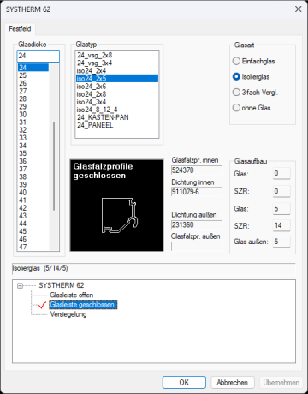Select glass thickness 30
Screen dimensions: 308x394
(x=33, y=114)
